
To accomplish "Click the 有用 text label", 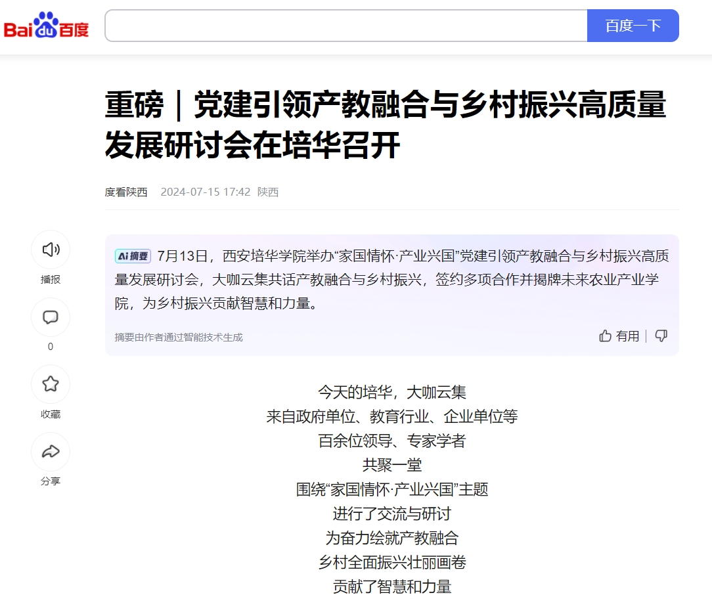I will pos(627,336).
